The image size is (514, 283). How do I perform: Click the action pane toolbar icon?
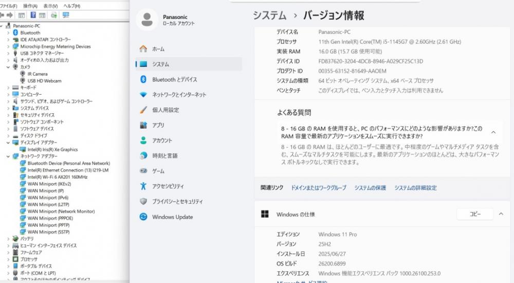pyautogui.click(x=42, y=15)
